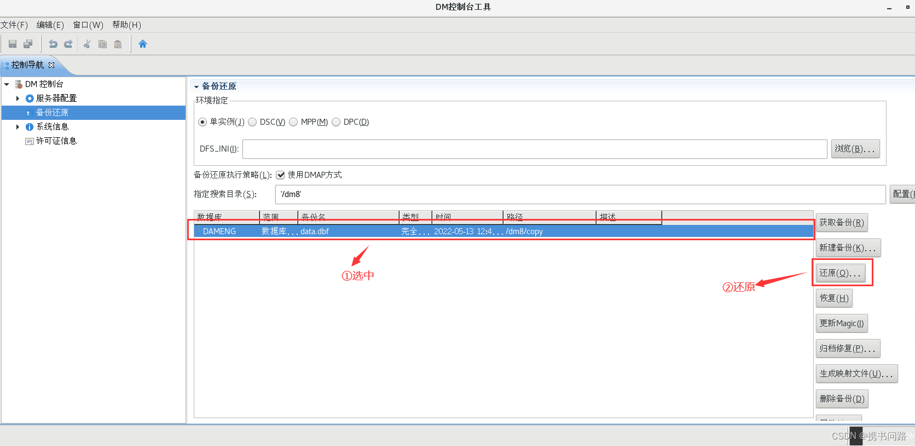Open the 编辑(E) menu
Viewport: 915px width, 446px height.
click(50, 25)
